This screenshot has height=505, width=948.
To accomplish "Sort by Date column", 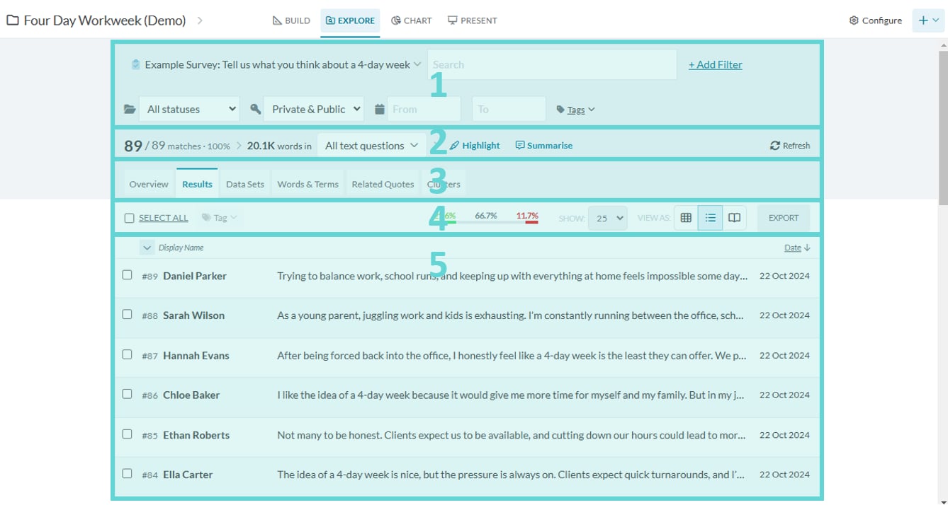I will click(797, 248).
